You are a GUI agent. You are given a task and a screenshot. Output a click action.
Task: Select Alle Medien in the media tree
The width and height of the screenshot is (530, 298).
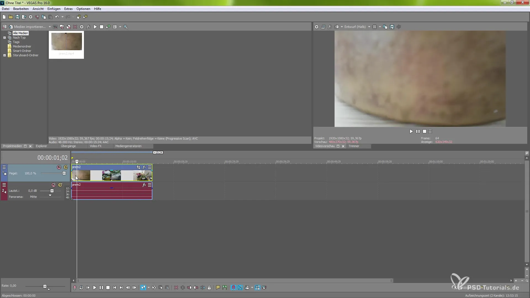pos(20,33)
